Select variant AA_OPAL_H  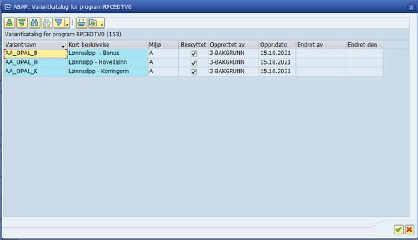tap(36, 63)
